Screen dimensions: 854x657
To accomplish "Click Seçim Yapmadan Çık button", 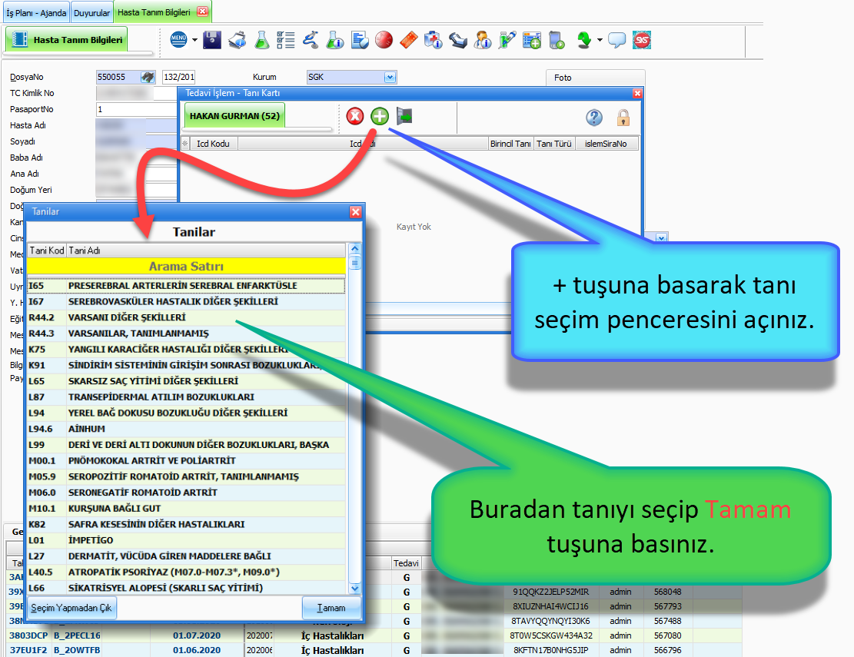I will pyautogui.click(x=71, y=608).
